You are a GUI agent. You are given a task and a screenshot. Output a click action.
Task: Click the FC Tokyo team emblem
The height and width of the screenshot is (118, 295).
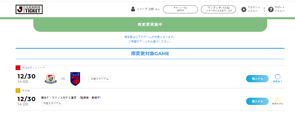tap(75, 79)
